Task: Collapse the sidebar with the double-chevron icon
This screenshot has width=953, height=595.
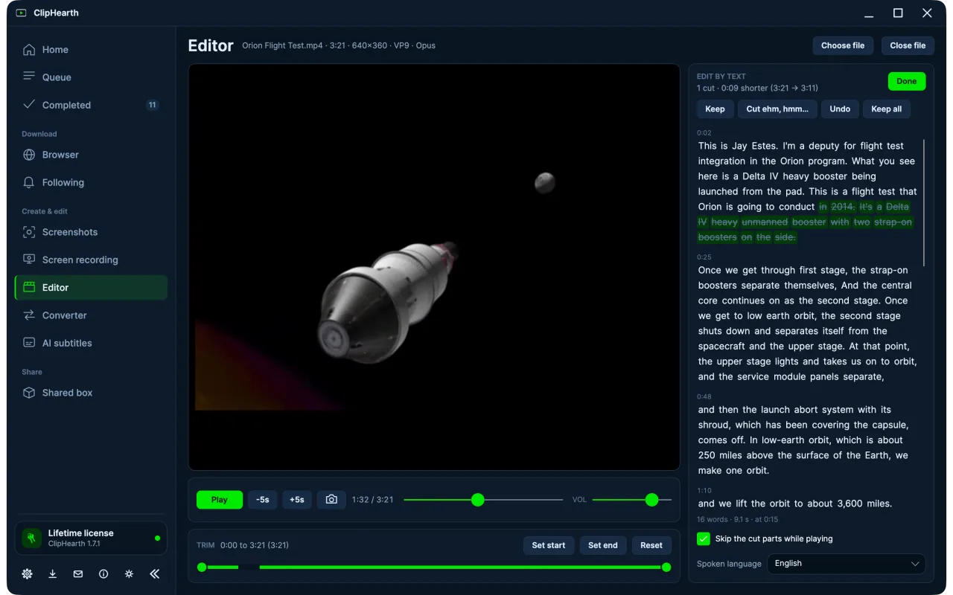Action: (155, 574)
